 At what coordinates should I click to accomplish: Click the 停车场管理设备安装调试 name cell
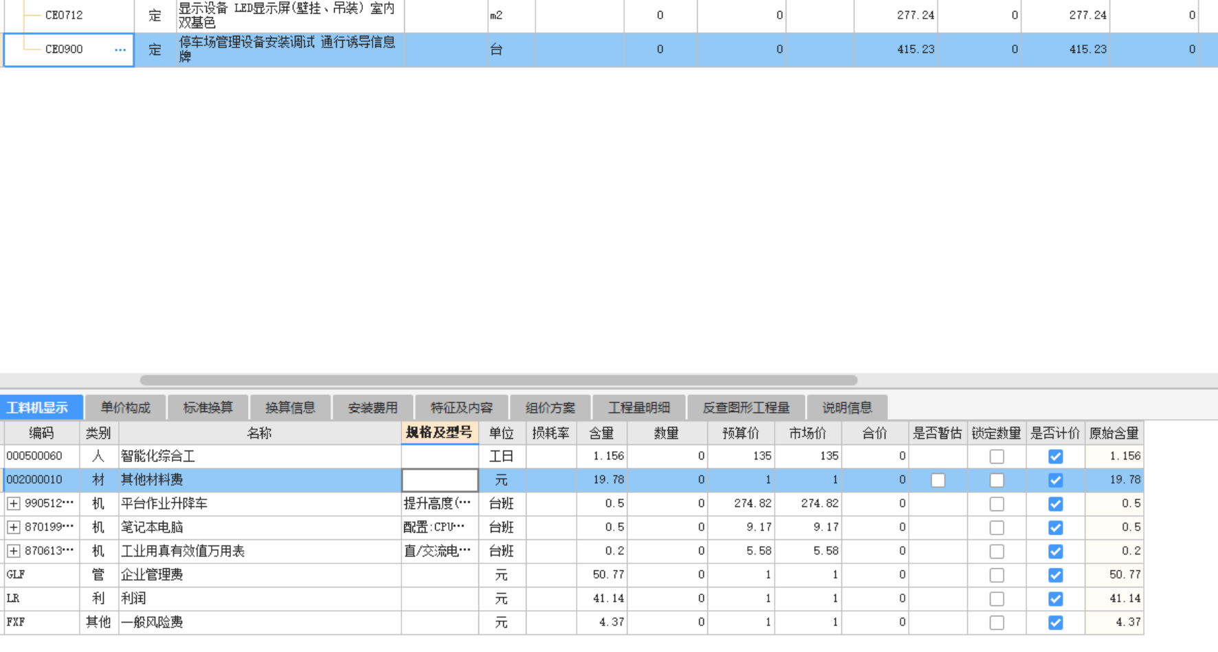click(x=290, y=50)
